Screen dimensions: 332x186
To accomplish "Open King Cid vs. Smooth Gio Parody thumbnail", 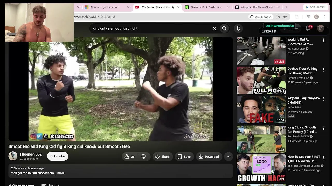I will click(261, 139).
